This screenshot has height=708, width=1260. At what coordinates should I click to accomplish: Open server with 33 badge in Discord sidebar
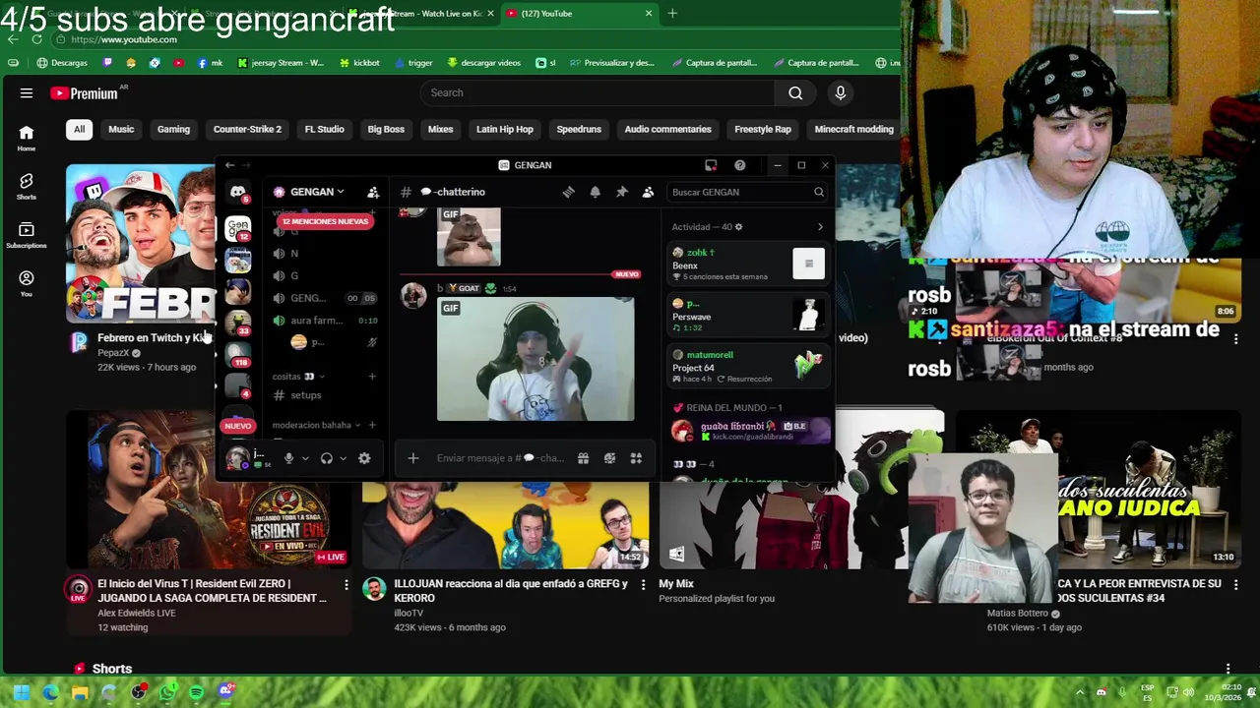pyautogui.click(x=238, y=323)
